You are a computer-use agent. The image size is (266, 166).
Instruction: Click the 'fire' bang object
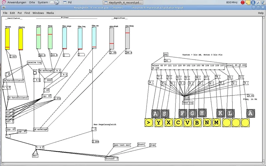[35, 72]
